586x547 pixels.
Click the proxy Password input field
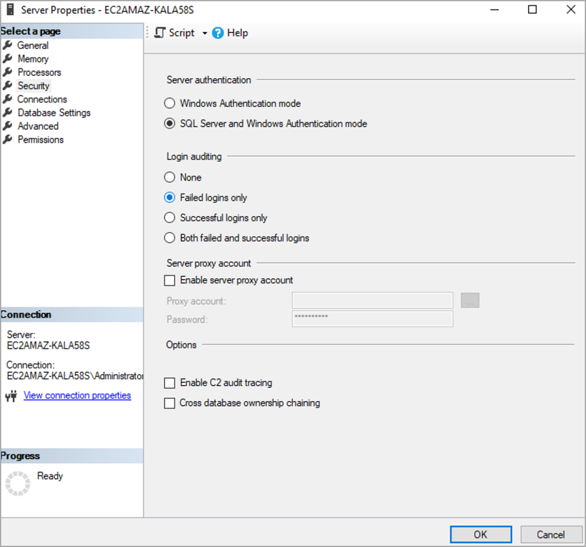[x=372, y=319]
